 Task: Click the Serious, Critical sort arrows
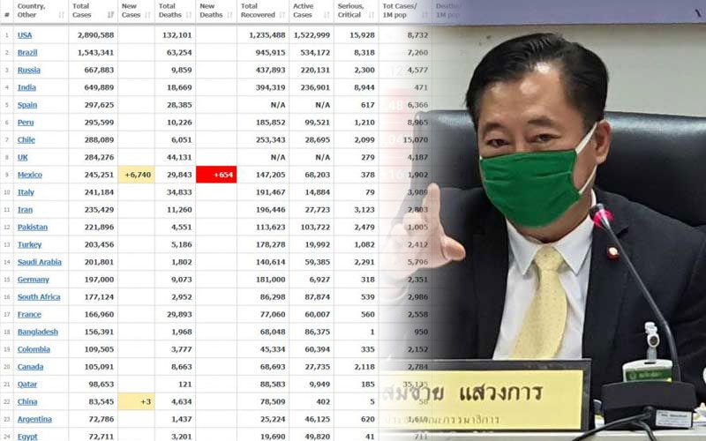[x=372, y=15]
